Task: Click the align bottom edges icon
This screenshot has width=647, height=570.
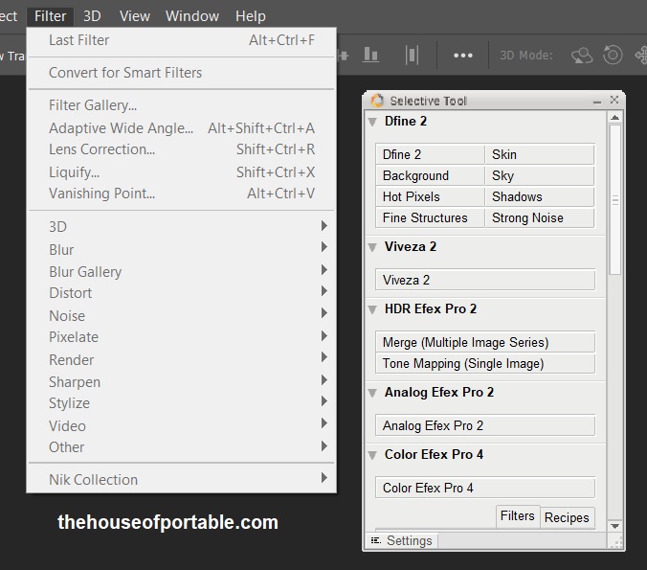Action: tap(370, 55)
